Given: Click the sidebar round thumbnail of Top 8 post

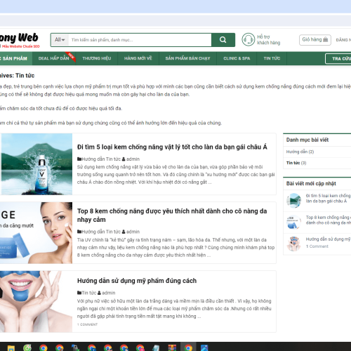Looking at the screenshot, I should [293, 222].
